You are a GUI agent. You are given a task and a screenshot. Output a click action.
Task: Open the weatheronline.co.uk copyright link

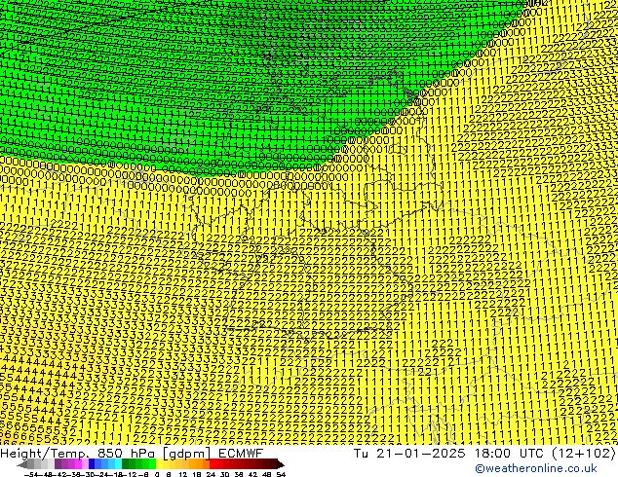[x=536, y=468]
